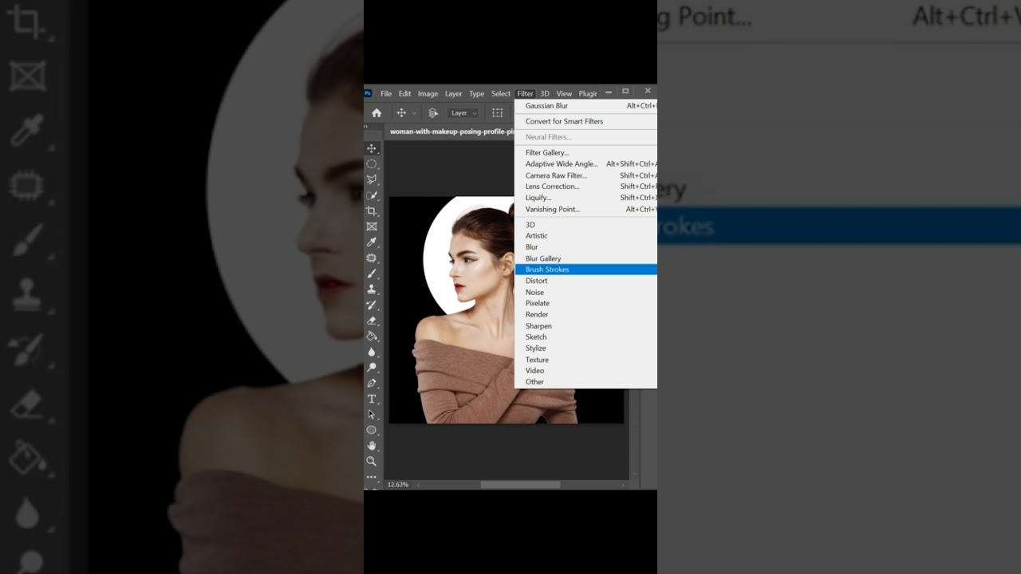Open the Edit Toolbar three-dots button
This screenshot has height=574, width=1021.
pos(372,477)
